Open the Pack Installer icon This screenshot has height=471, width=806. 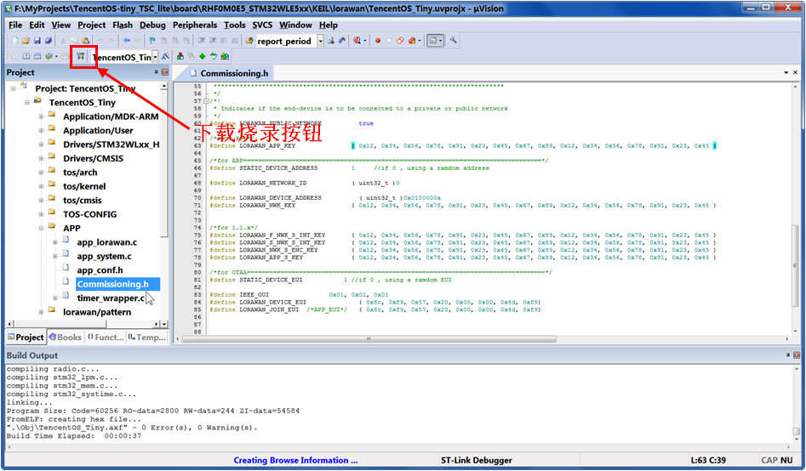(x=225, y=56)
